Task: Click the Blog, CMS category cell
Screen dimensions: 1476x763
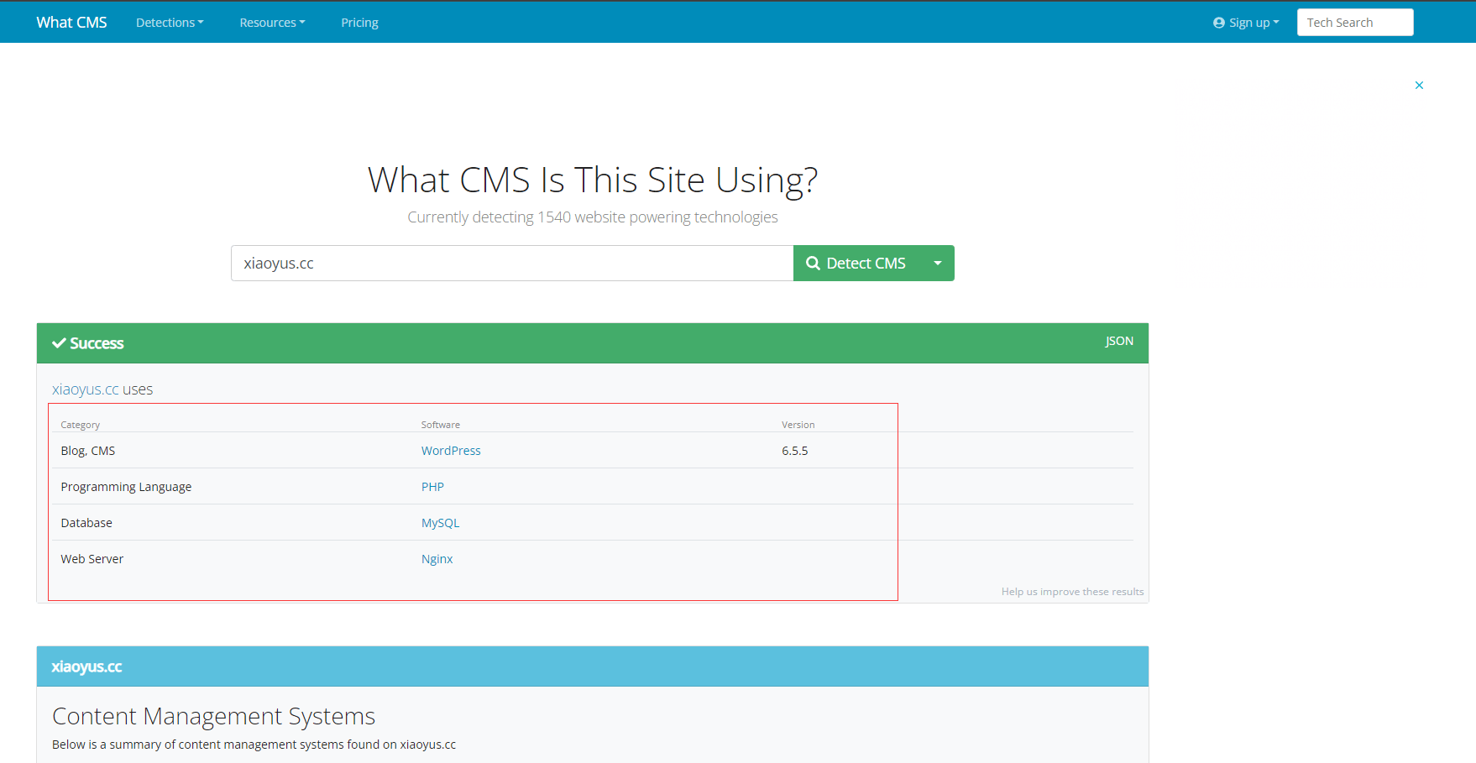Action: tap(88, 451)
